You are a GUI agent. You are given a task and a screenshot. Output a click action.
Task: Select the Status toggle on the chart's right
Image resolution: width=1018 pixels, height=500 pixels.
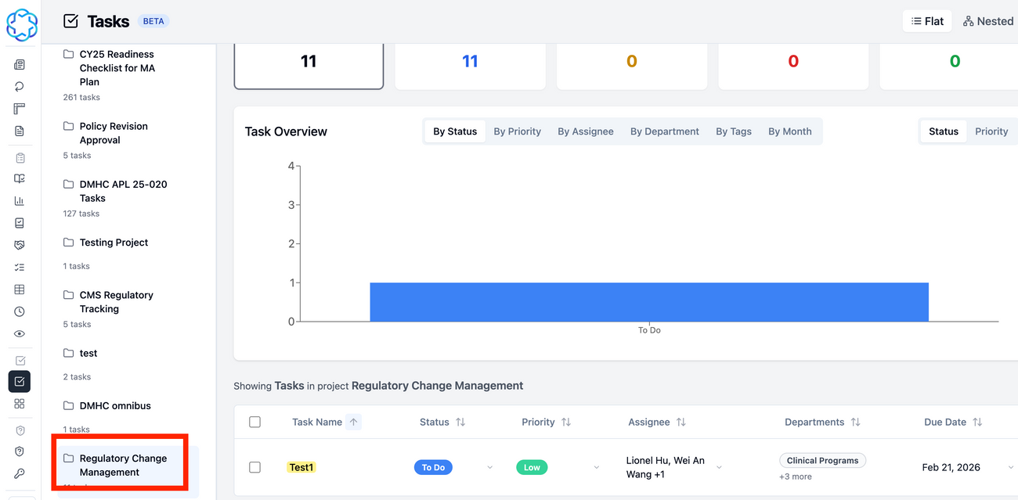(944, 131)
